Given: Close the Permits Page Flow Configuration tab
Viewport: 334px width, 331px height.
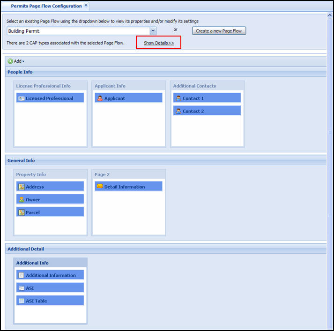Looking at the screenshot, I should (x=86, y=6).
